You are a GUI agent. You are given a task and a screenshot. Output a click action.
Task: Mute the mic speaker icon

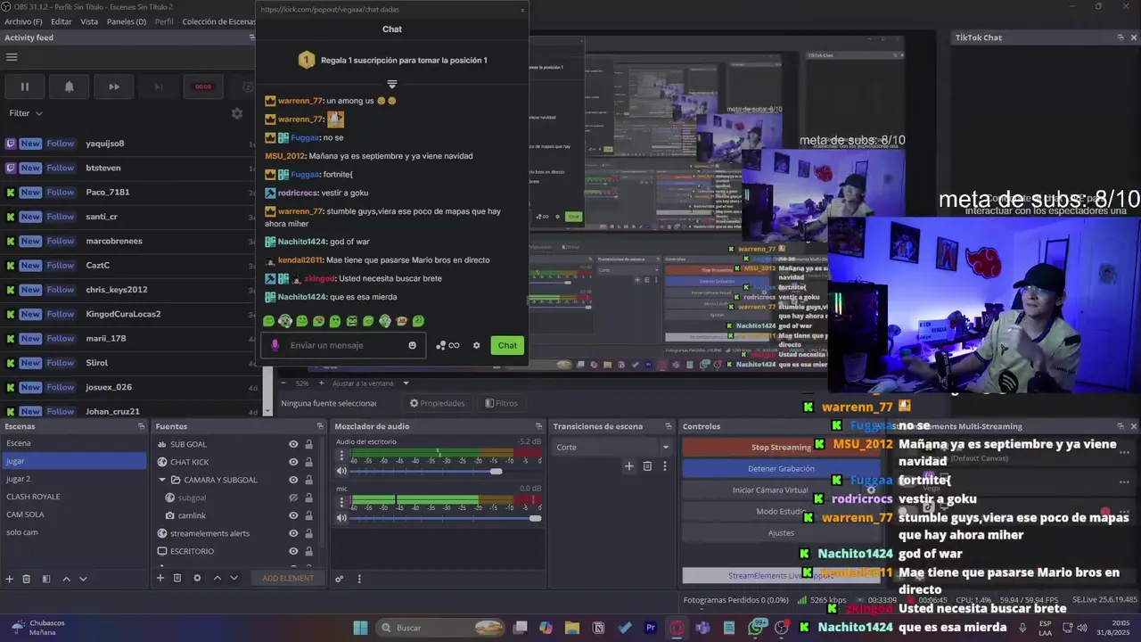341,518
